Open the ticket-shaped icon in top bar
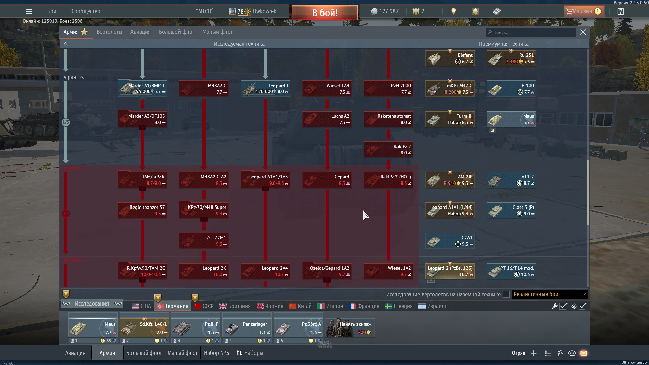The image size is (649, 365). click(497, 11)
